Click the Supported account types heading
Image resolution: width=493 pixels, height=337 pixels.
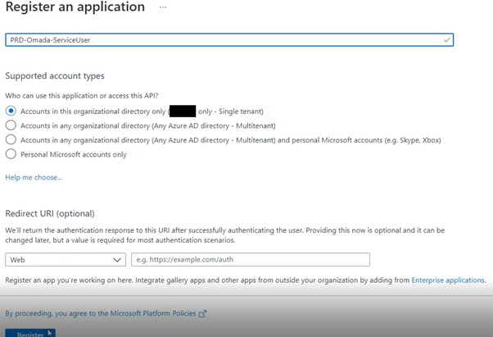pyautogui.click(x=55, y=75)
